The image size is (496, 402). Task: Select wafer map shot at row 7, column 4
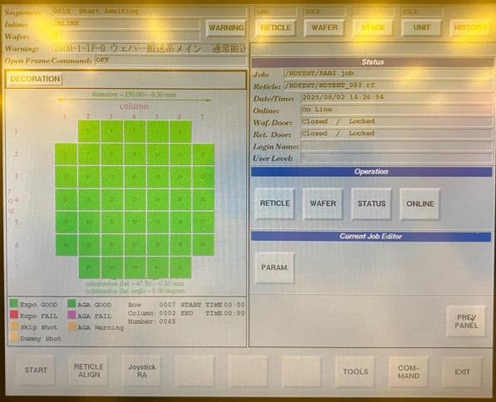coord(135,268)
